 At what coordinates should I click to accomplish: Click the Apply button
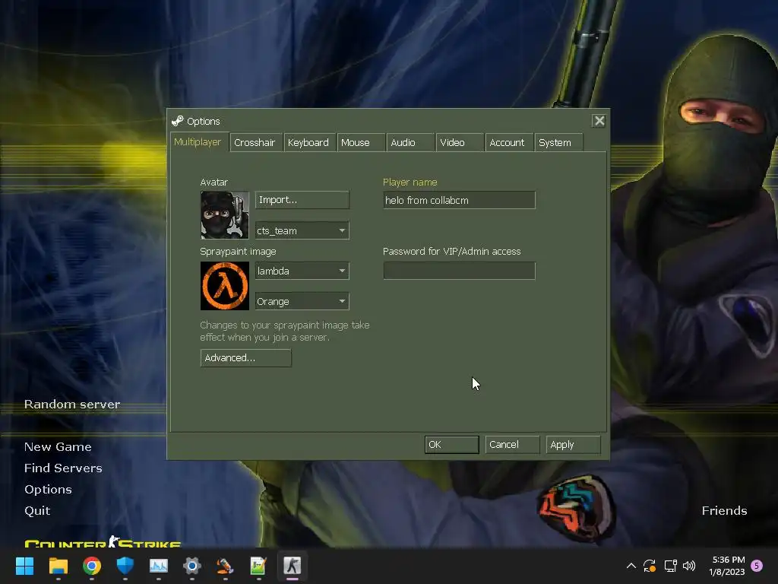(573, 444)
